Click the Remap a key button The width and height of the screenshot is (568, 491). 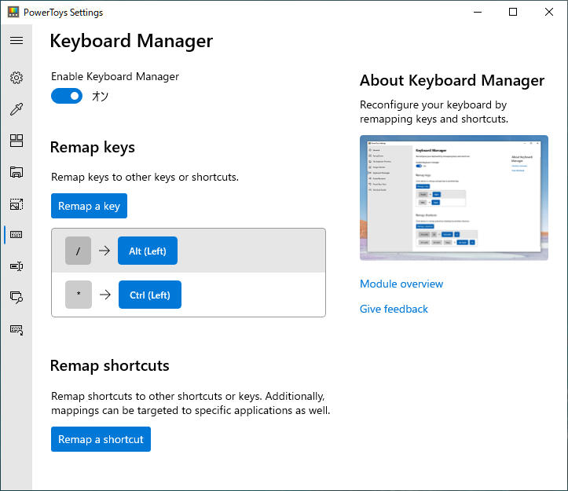coord(89,206)
